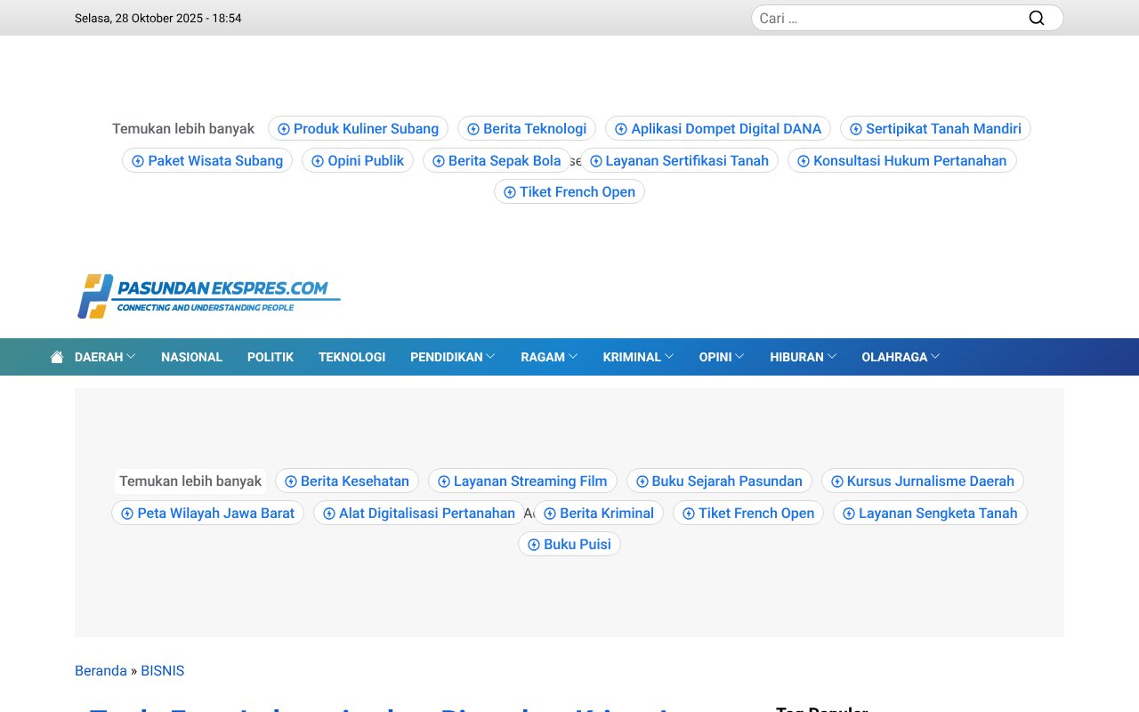Click the Pasundan Ekspres logo
This screenshot has width=1139, height=712.
click(x=208, y=295)
